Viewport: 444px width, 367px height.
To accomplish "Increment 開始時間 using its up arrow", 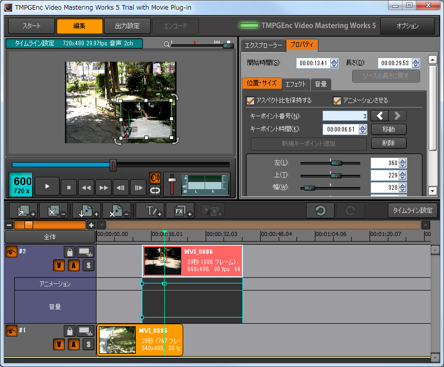I will [335, 60].
